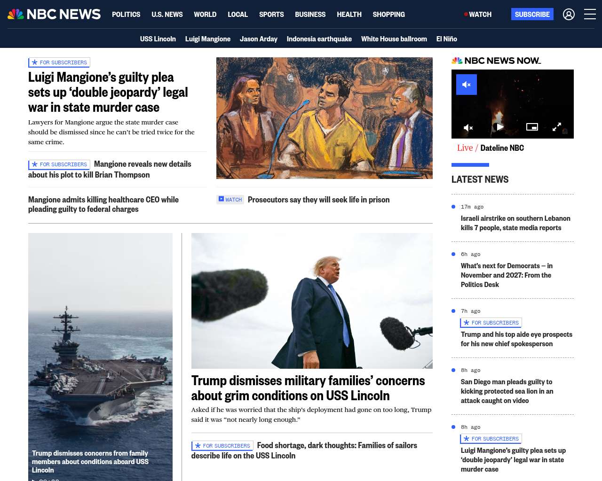Open the account profile icon
The image size is (602, 481).
[x=569, y=15]
